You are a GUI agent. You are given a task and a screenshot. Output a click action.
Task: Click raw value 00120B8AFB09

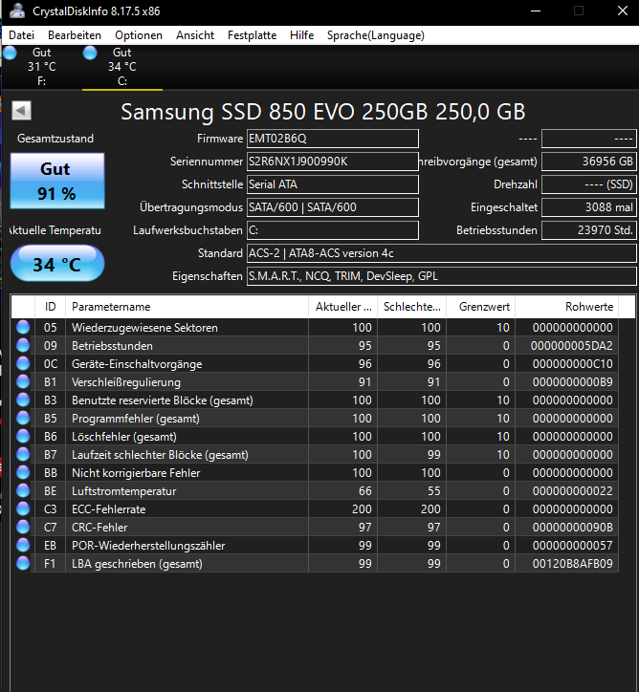coord(573,564)
